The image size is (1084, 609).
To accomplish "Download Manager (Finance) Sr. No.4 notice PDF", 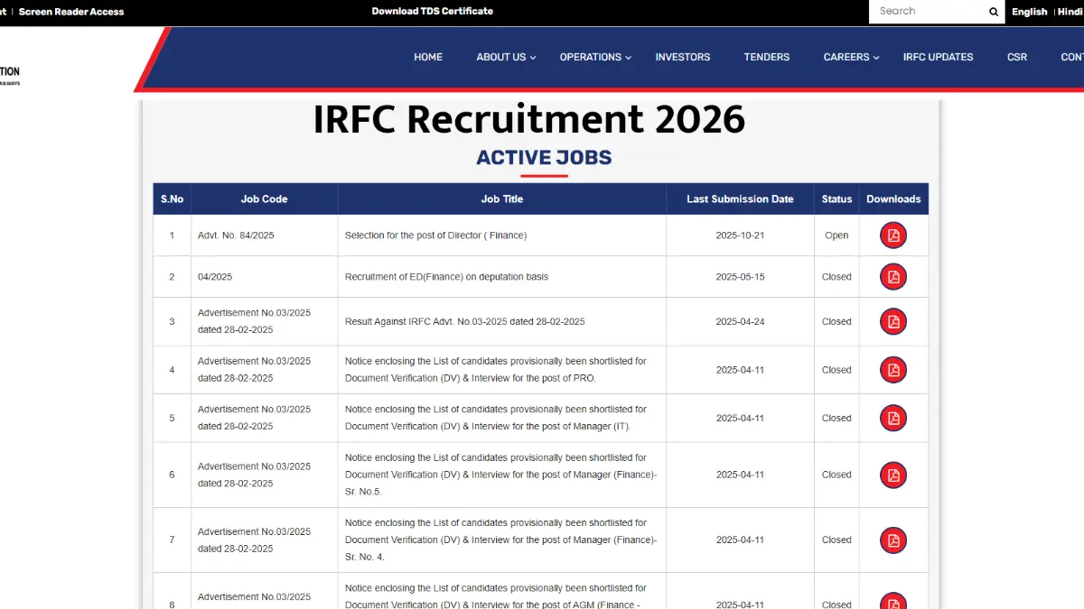I will click(892, 540).
